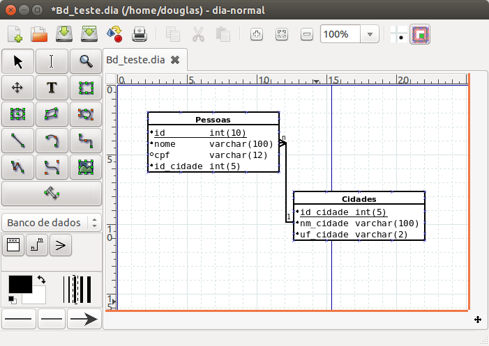Image resolution: width=489 pixels, height=346 pixels.
Task: Choose the Bezier line tool
Action: point(52,166)
